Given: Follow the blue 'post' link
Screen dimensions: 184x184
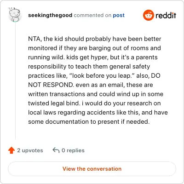Looking at the screenshot, I should (x=119, y=15).
